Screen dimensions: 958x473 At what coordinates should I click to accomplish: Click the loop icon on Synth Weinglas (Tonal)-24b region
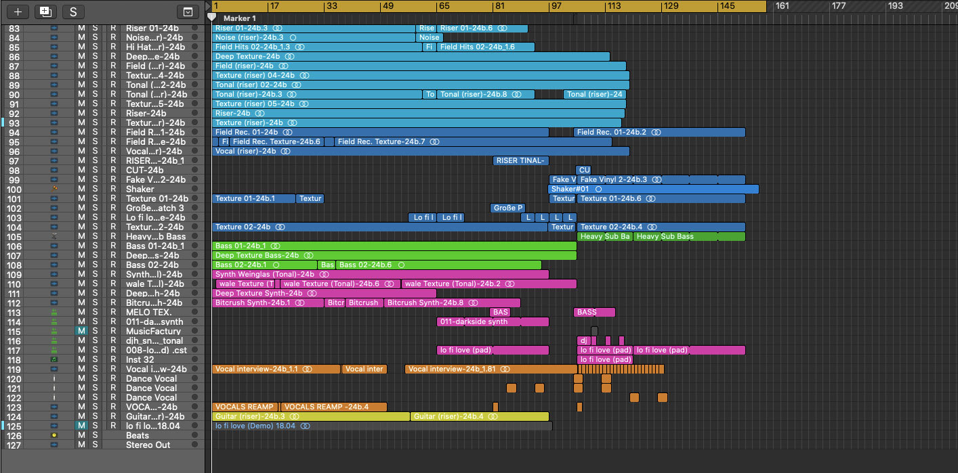pyautogui.click(x=324, y=275)
